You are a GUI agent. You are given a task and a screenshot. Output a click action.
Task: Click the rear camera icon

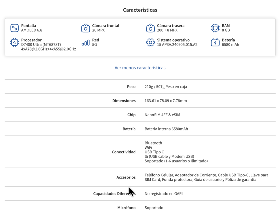(x=150, y=28)
